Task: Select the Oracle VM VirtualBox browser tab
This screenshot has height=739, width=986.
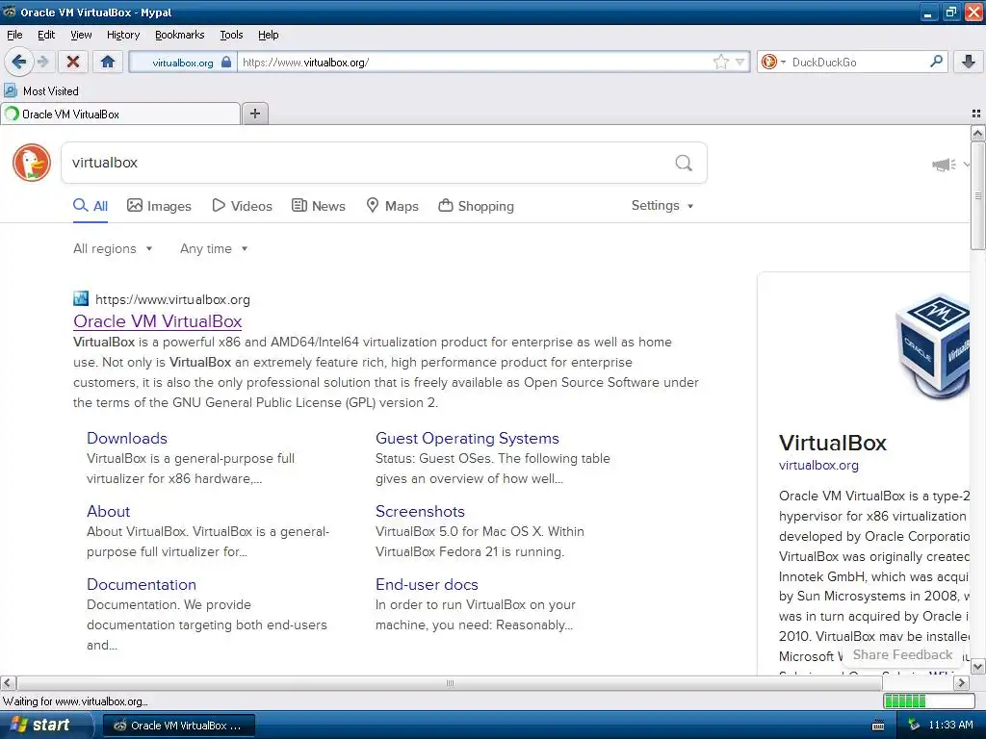Action: tap(120, 114)
